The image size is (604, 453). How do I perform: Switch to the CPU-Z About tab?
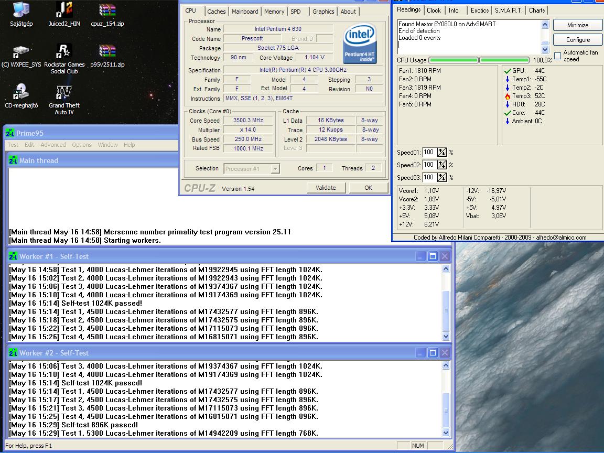click(348, 12)
